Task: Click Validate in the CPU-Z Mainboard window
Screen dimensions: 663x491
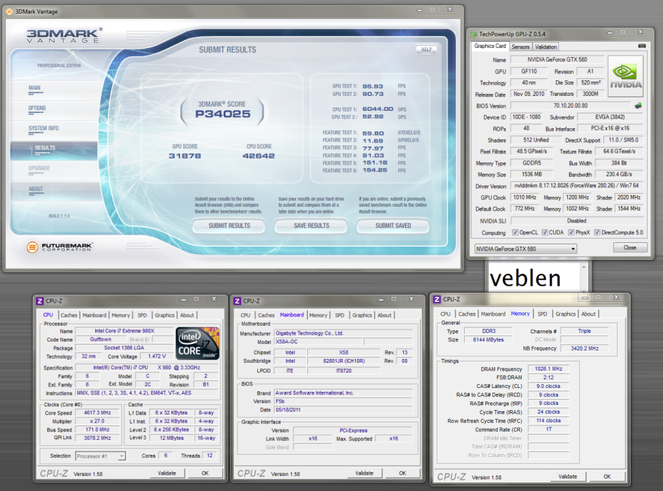Action: [364, 474]
